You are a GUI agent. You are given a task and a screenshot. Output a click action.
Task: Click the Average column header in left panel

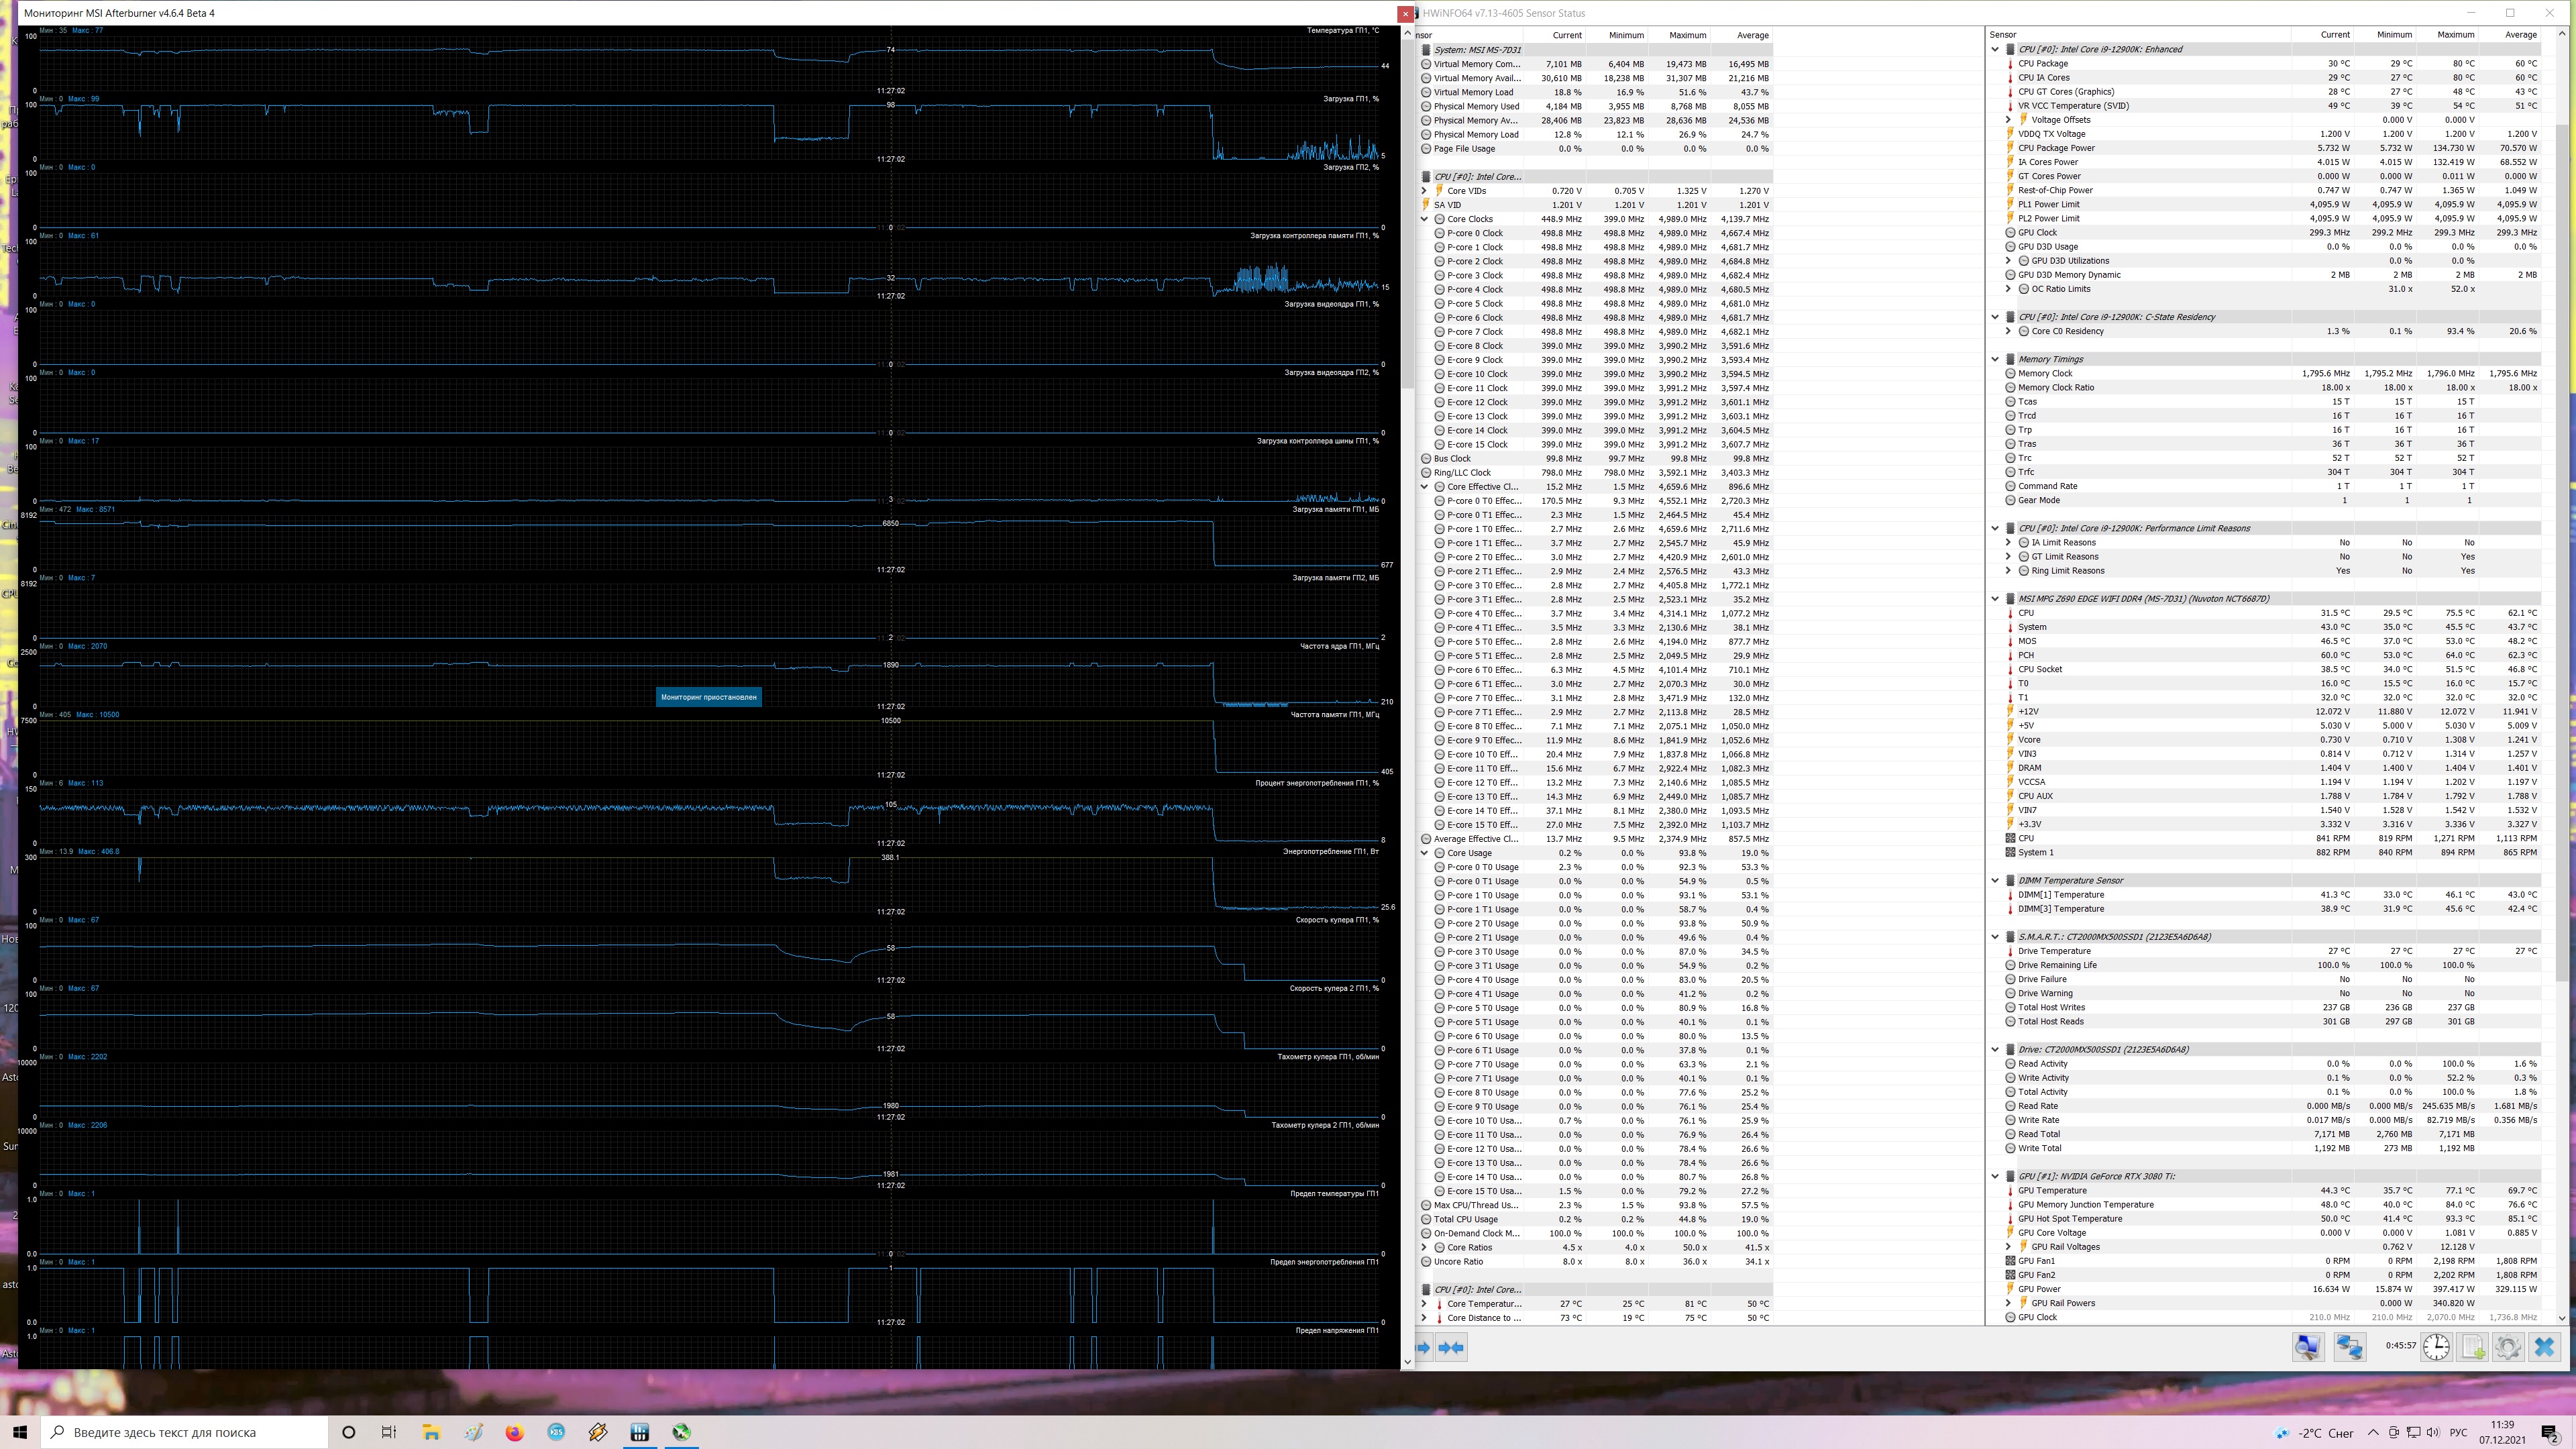[1752, 35]
